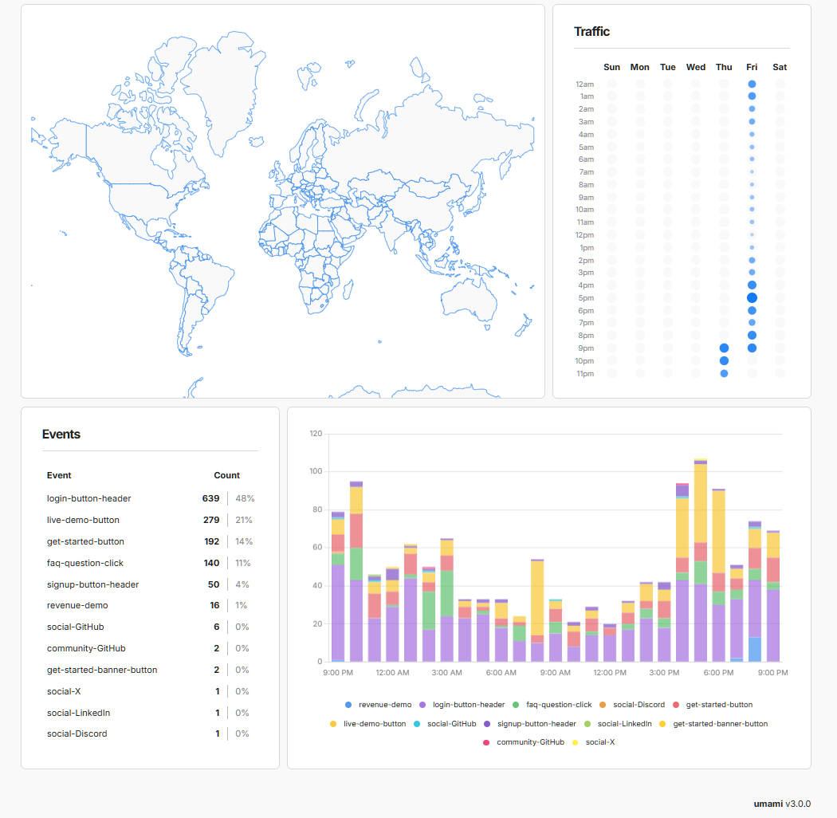This screenshot has height=818, width=837.
Task: Click the community-GitHub legend marker
Action: [x=486, y=742]
